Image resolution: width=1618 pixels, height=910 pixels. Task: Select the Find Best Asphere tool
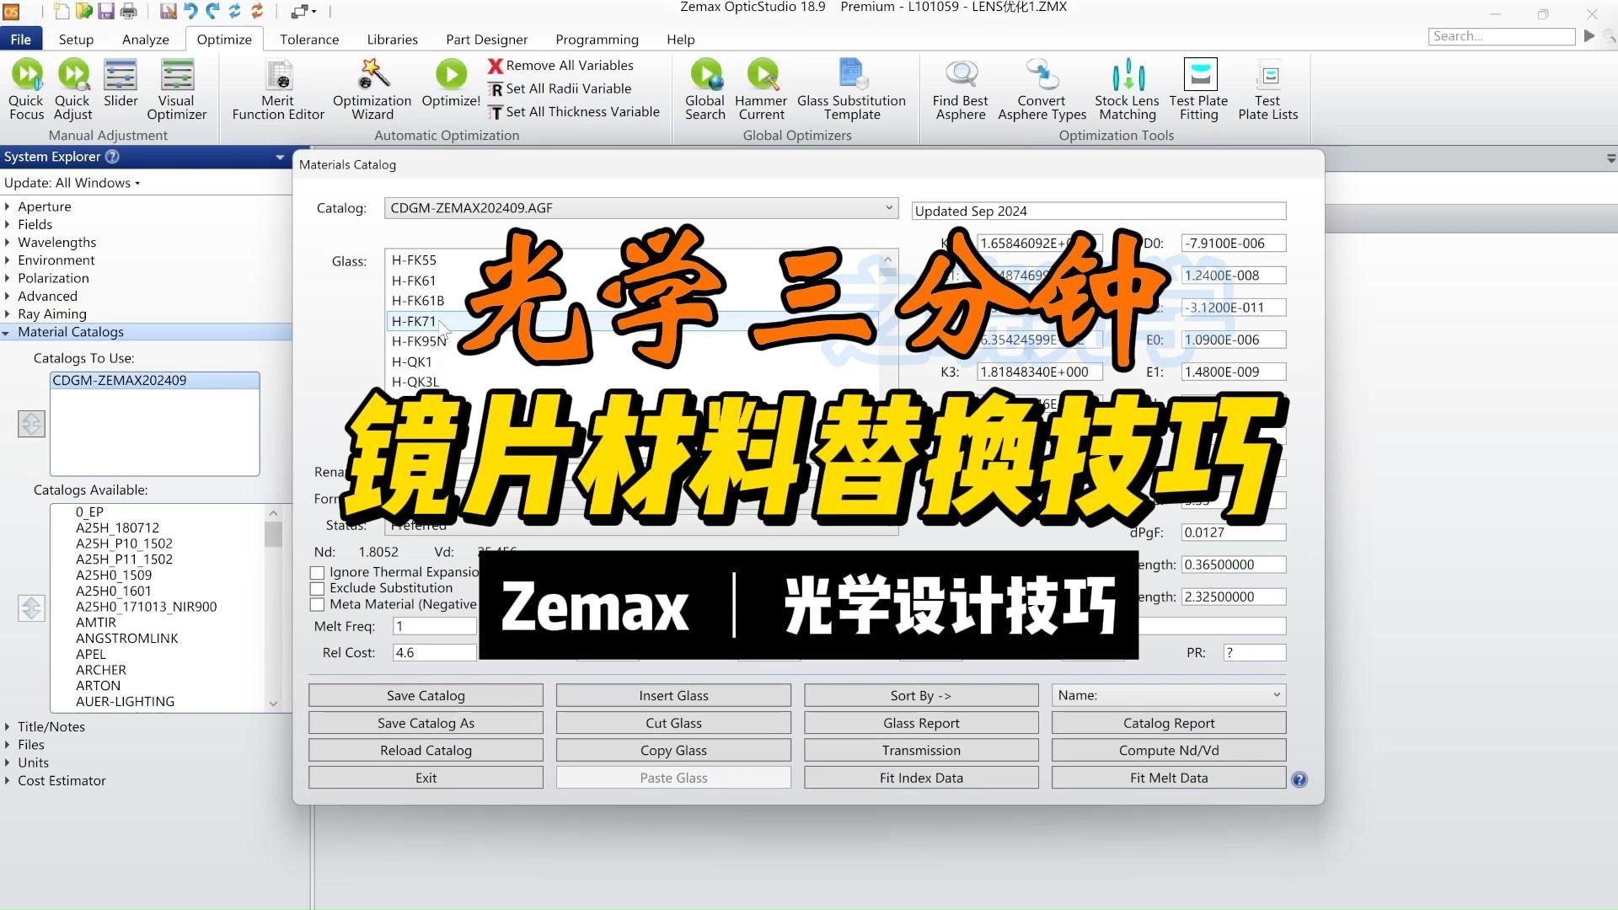(x=960, y=88)
